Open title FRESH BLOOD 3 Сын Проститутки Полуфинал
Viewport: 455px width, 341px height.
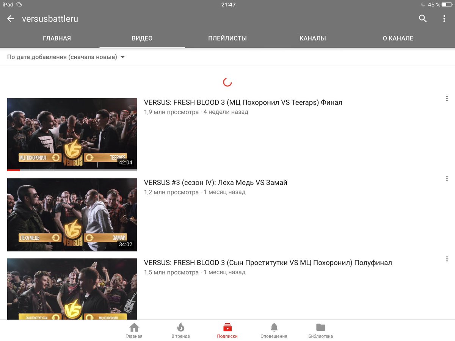(x=268, y=263)
